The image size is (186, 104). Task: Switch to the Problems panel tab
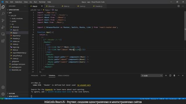pyautogui.click(x=35, y=76)
